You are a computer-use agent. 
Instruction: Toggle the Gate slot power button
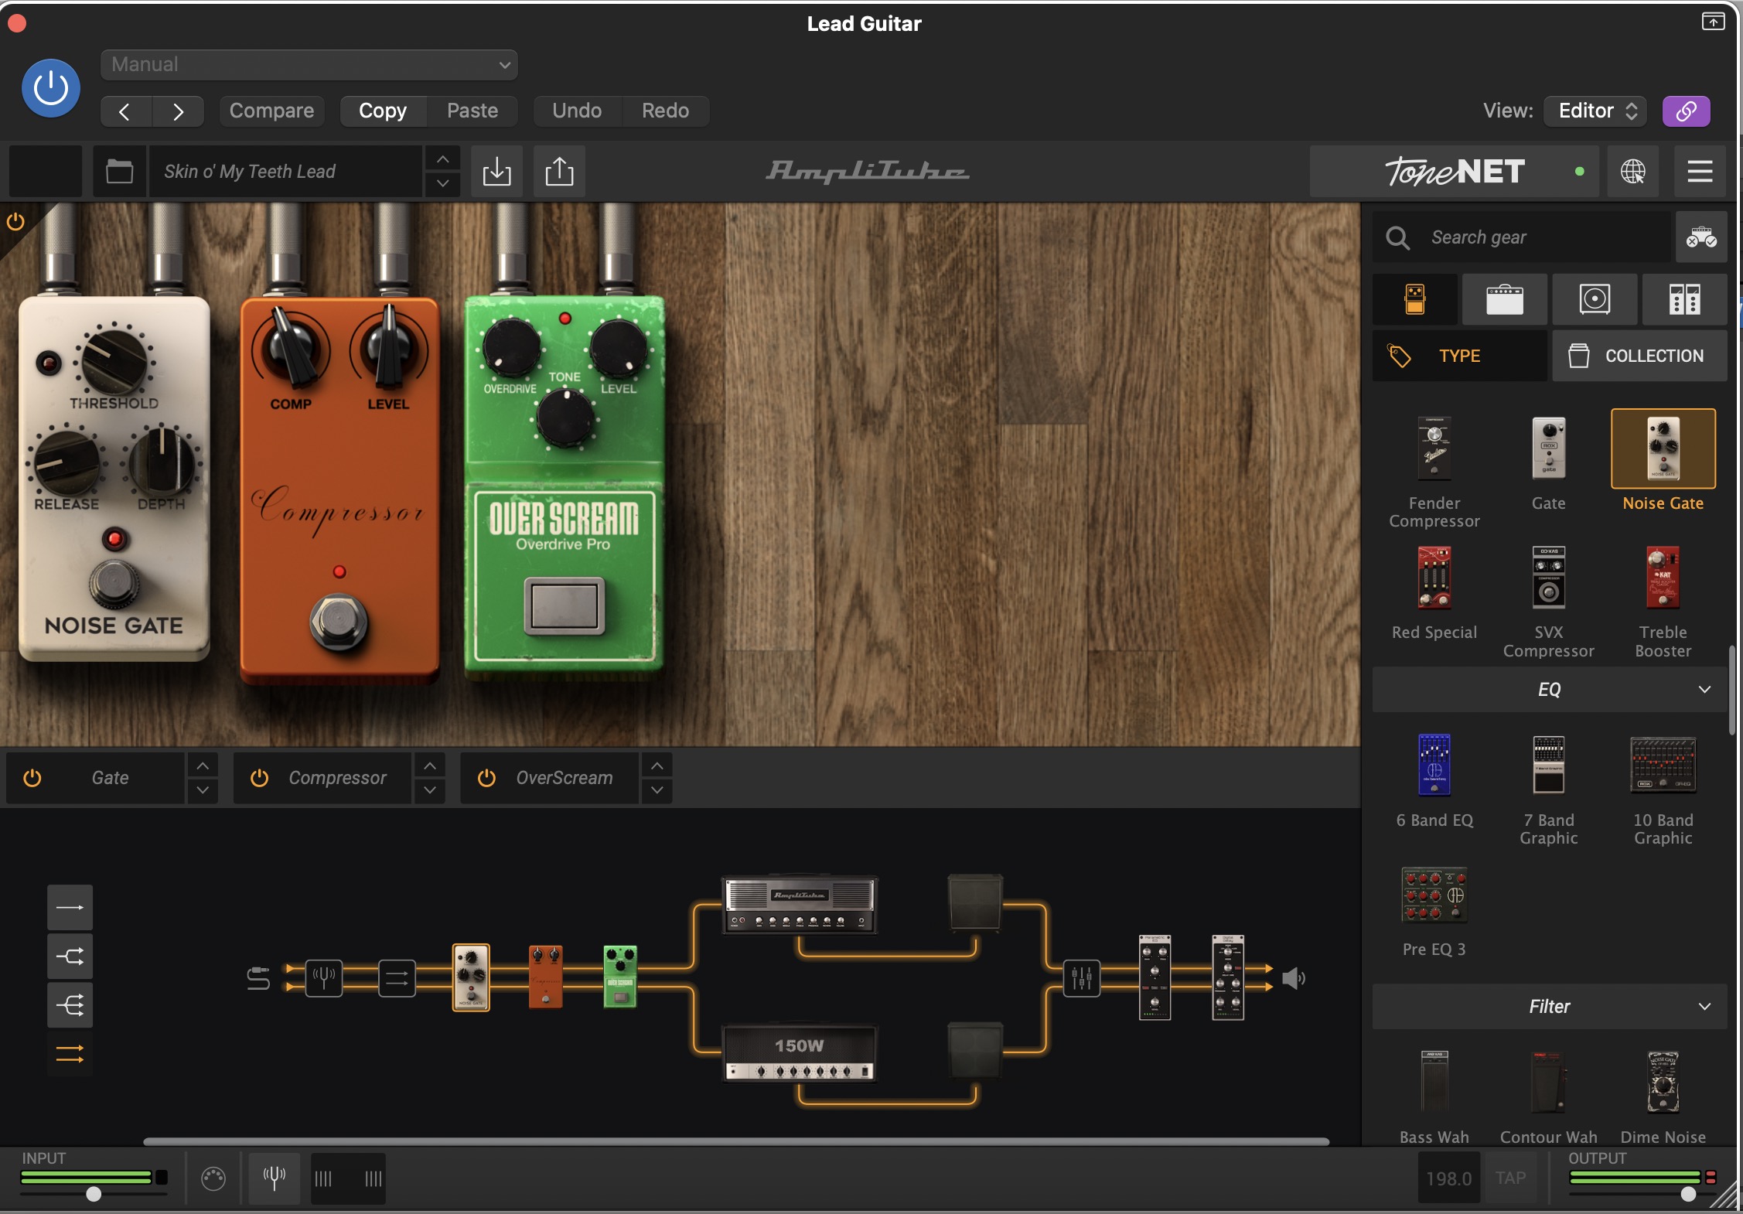coord(32,778)
